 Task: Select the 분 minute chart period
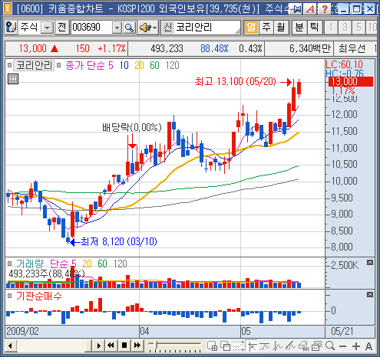coord(299,28)
